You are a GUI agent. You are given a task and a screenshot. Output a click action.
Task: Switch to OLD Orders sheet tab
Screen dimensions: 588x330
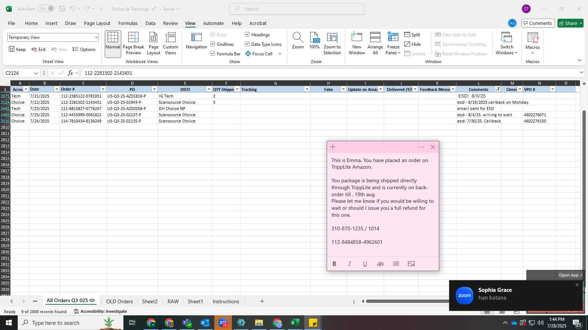[x=119, y=301]
